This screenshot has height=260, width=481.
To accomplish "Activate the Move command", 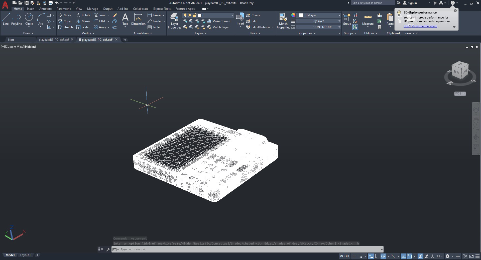I will 65,15.
